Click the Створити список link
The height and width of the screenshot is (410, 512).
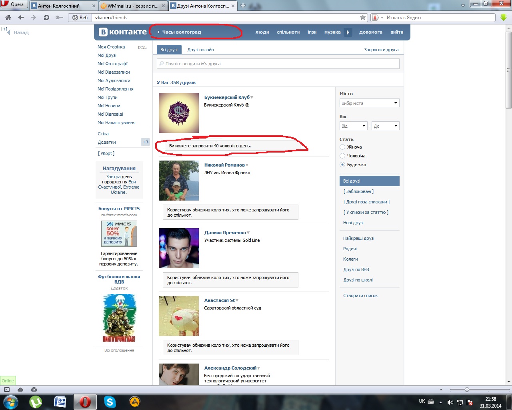click(360, 295)
